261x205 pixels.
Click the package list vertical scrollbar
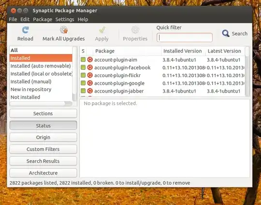(247, 71)
